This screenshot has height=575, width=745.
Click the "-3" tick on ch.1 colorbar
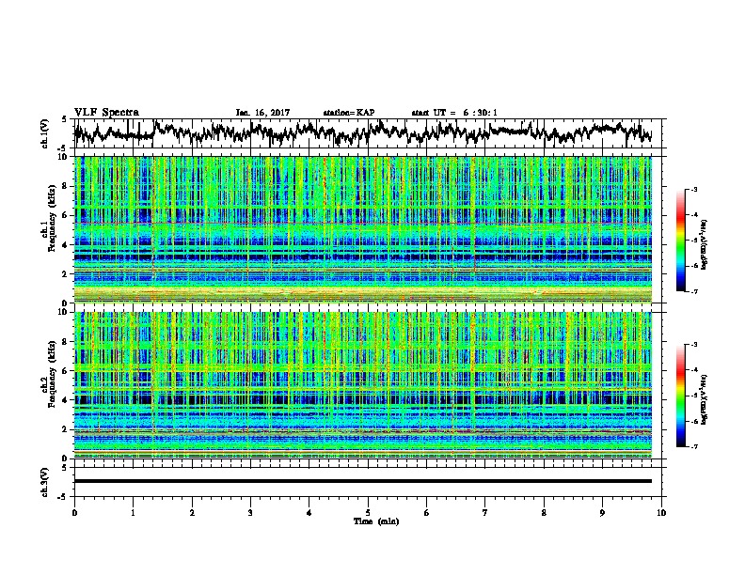click(693, 189)
